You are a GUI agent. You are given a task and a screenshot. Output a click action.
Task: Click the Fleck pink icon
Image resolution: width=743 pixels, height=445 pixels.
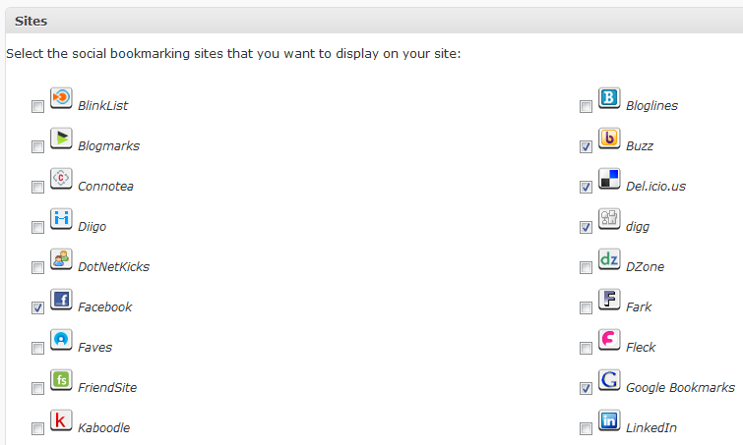[609, 339]
